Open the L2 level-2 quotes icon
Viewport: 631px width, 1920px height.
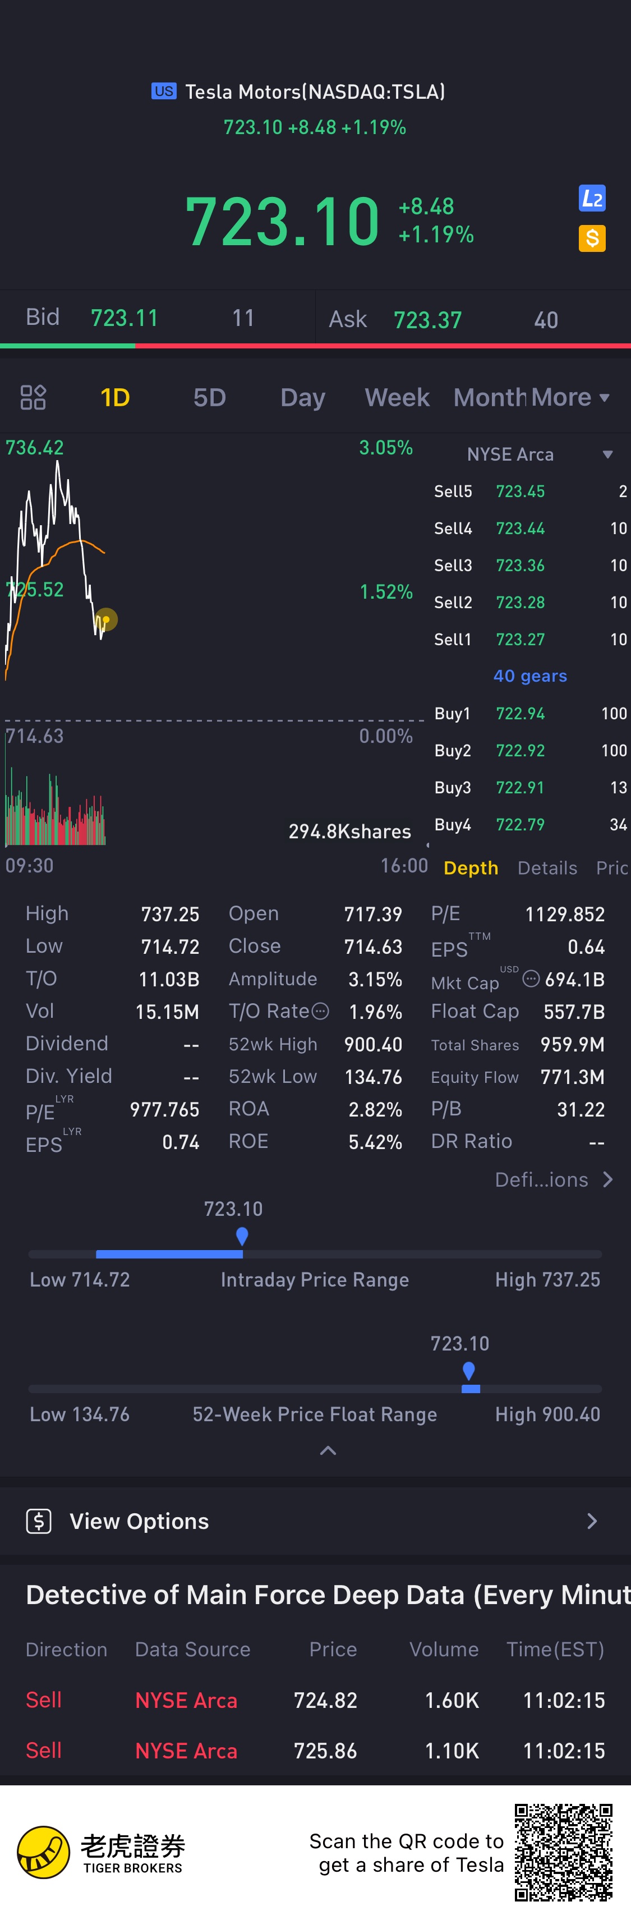point(592,198)
